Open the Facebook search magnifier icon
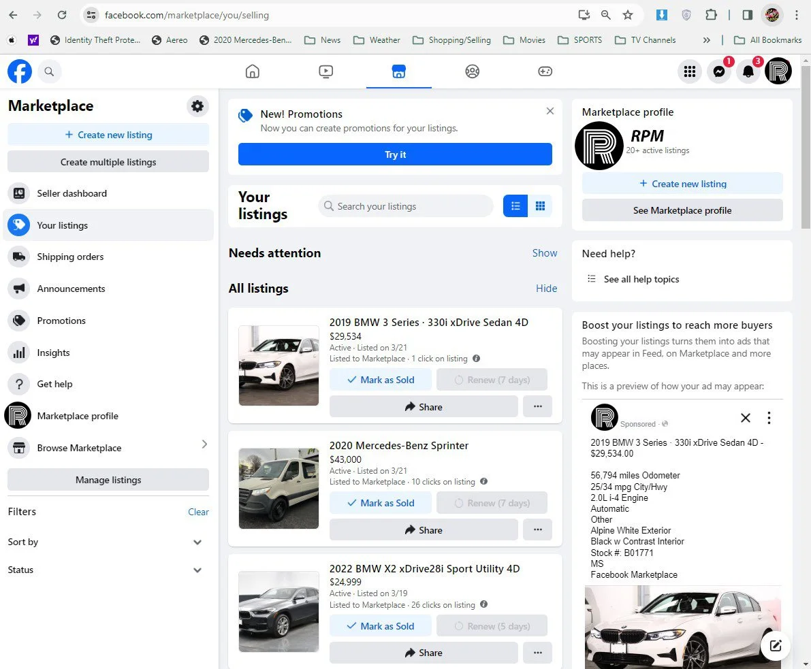 (49, 71)
